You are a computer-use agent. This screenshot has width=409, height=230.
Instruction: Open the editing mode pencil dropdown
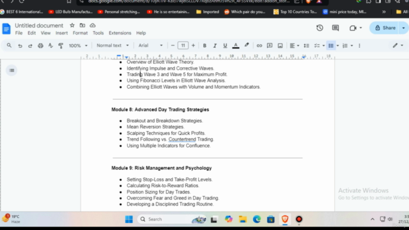398,45
